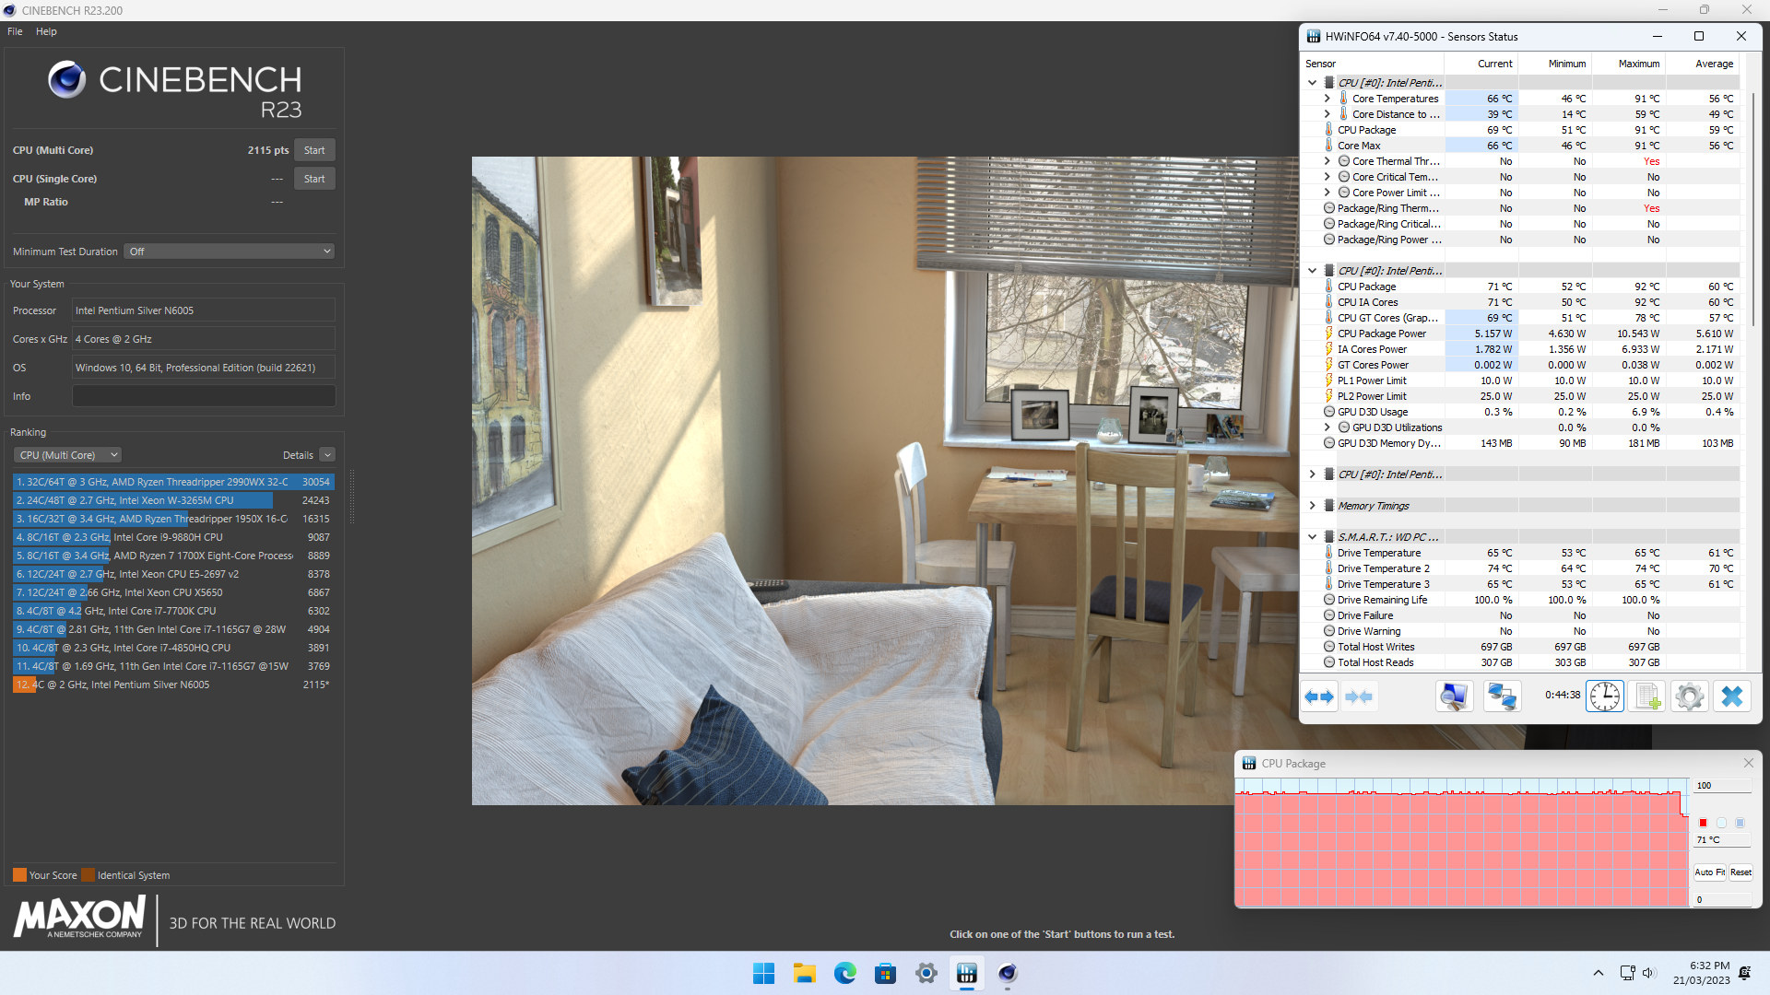Click the blue square grid color swatch
This screenshot has height=995, width=1770.
(x=1740, y=823)
